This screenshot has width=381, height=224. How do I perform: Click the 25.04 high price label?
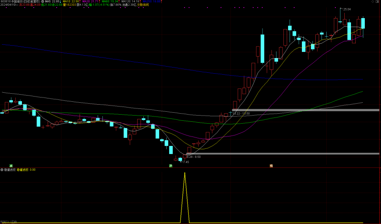tap(347, 10)
